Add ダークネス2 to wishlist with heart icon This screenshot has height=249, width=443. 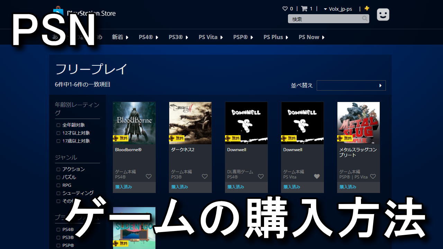coord(205,176)
